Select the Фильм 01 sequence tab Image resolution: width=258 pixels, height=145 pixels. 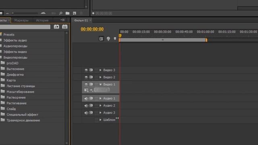coord(81,21)
